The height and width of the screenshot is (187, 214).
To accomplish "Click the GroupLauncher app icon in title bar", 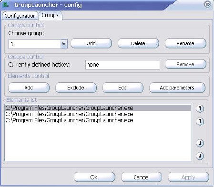I will coord(6,4).
